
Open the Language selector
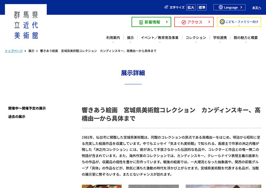[229, 7]
